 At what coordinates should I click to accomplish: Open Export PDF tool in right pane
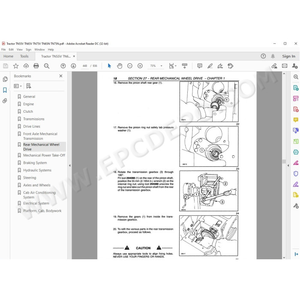(296, 88)
